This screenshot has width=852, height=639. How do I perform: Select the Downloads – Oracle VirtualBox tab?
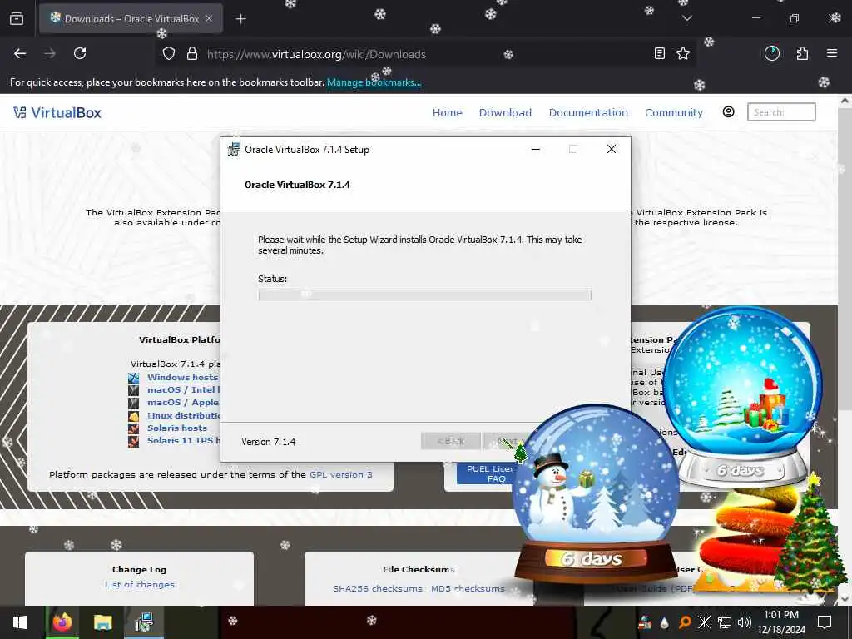[x=131, y=18]
